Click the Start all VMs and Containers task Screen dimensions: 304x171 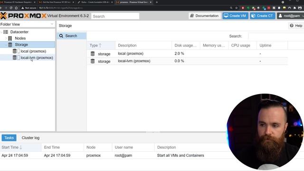tap(180, 155)
